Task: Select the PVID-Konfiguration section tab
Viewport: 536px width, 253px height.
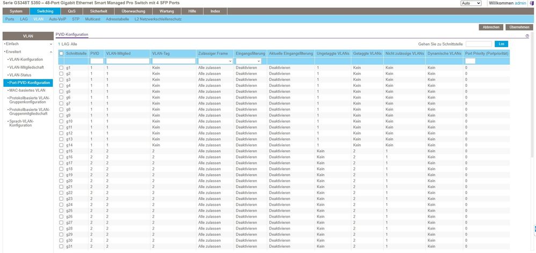Action: (x=72, y=35)
